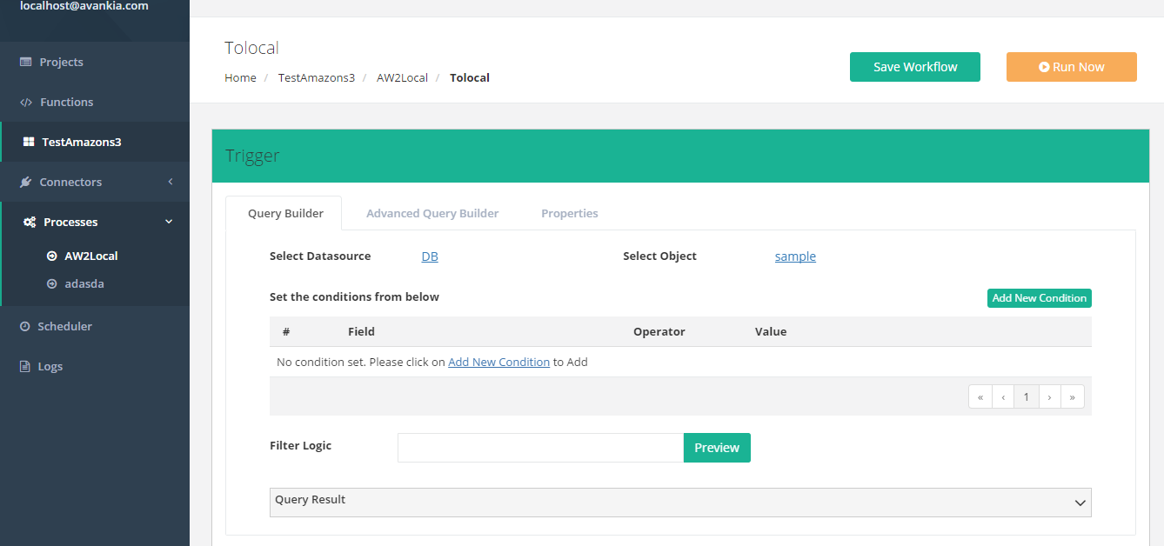Focus the Filter Logic input field
The image size is (1164, 546).
click(x=540, y=448)
